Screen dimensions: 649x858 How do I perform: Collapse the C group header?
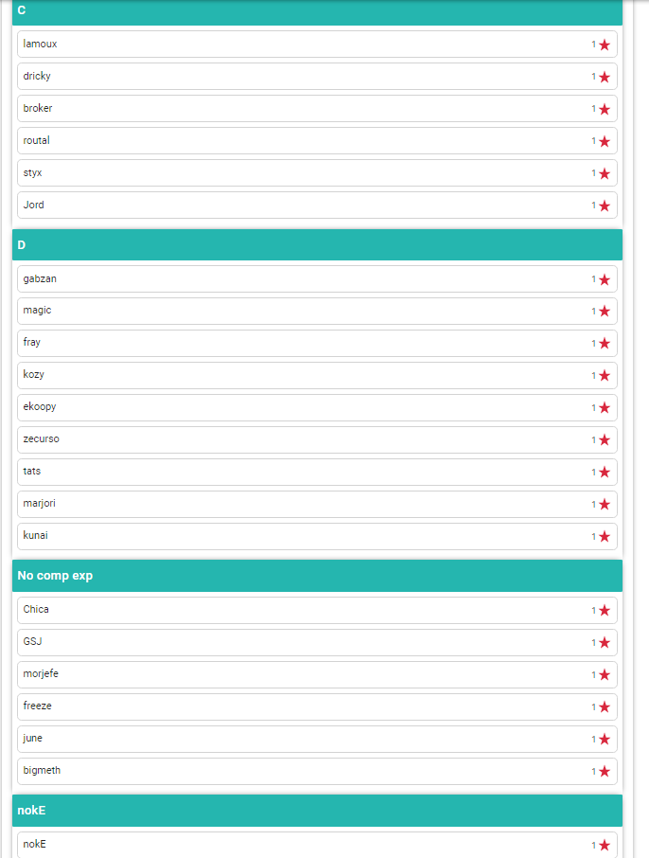[317, 12]
